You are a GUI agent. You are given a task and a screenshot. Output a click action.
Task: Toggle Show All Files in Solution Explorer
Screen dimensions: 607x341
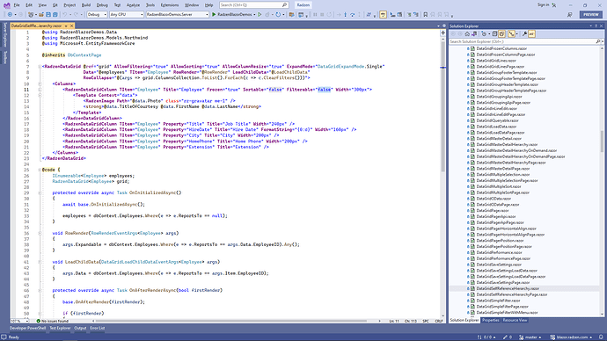(x=501, y=33)
